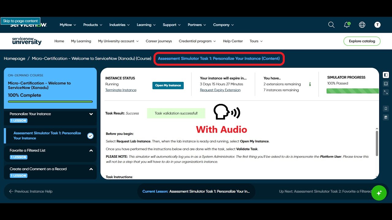Click the completed checkmark on Task 1 lesson

pos(90,136)
